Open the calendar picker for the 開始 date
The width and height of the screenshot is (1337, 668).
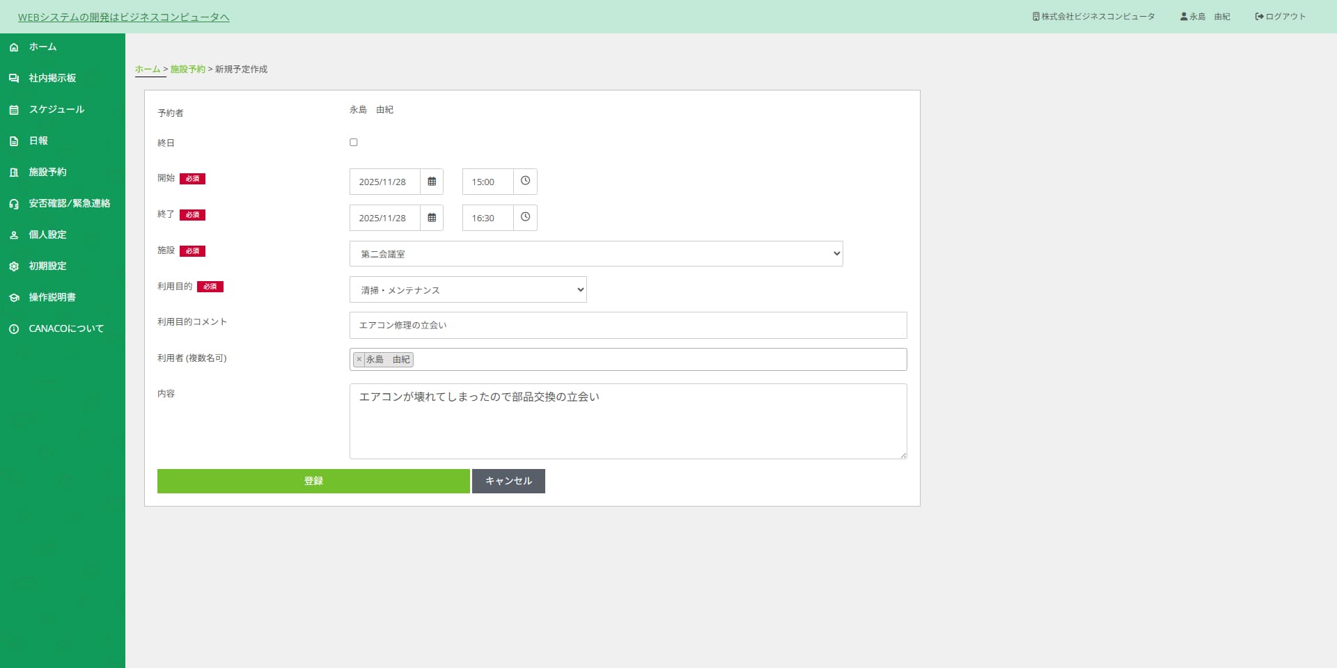coord(431,182)
